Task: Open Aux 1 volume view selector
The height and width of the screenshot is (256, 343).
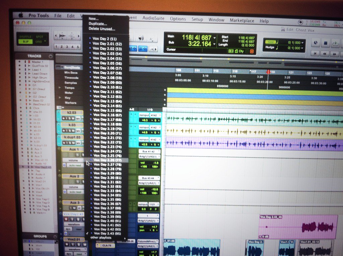Action: (73, 161)
